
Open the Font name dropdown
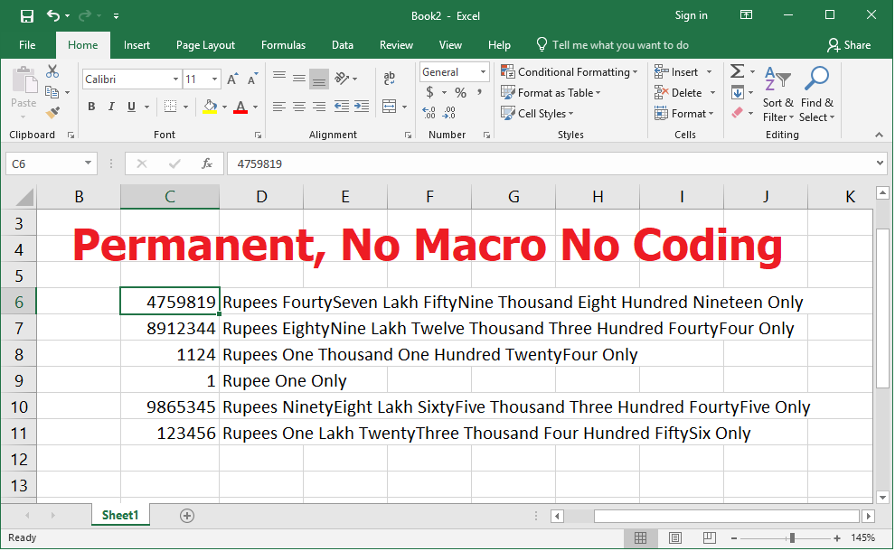176,79
